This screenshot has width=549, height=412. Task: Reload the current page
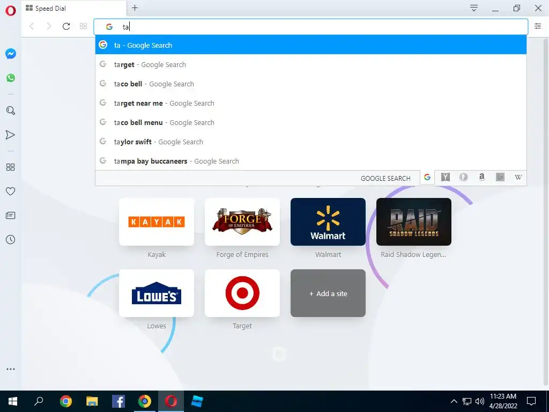(x=66, y=26)
